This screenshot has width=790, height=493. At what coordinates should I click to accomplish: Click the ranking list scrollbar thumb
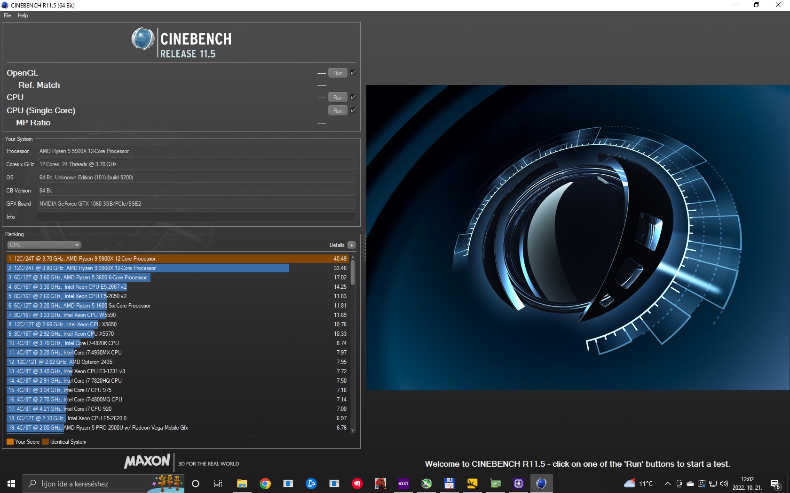tap(353, 272)
